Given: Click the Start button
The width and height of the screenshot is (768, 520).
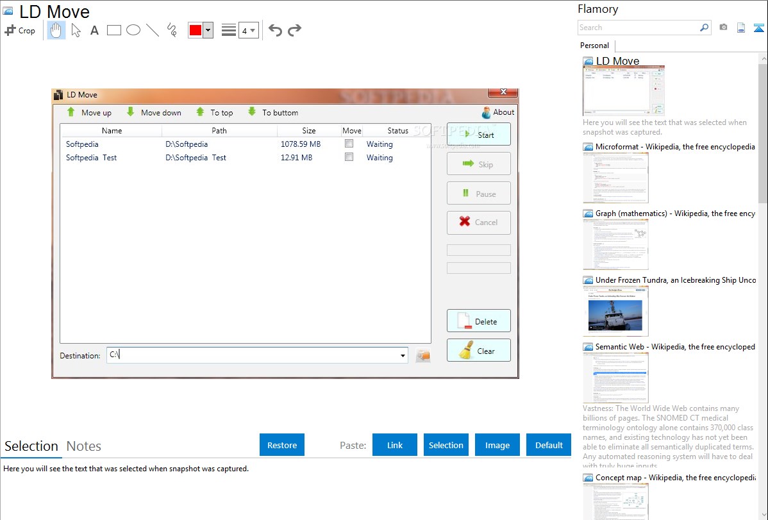Looking at the screenshot, I should [478, 134].
